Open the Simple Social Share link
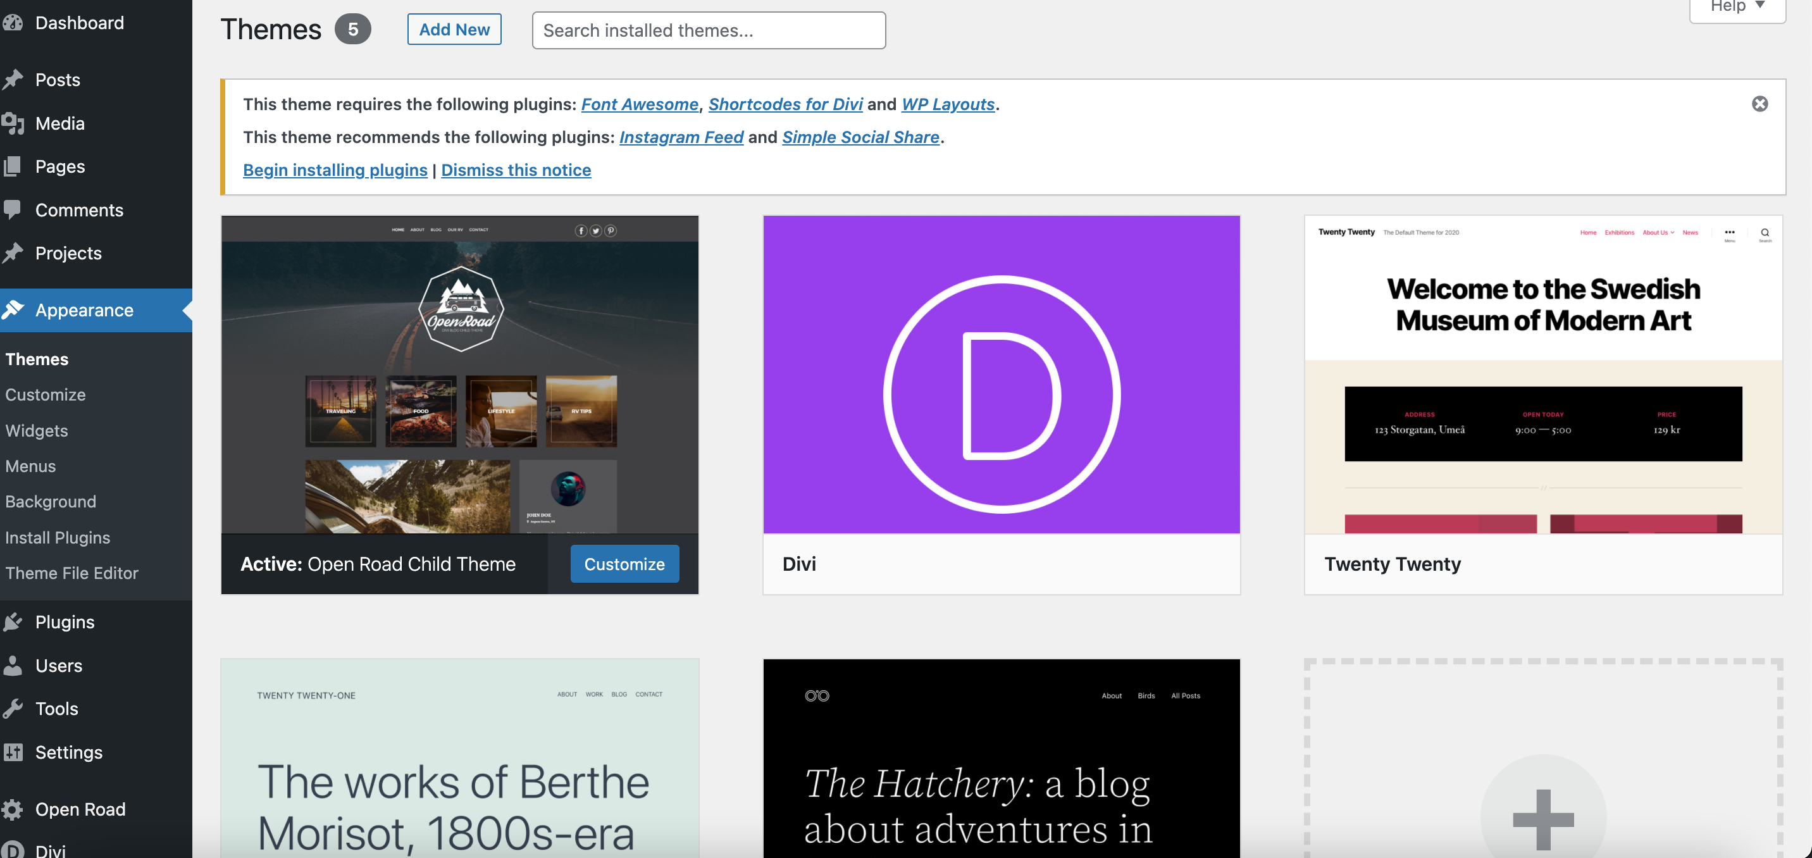Image resolution: width=1812 pixels, height=858 pixels. tap(861, 137)
